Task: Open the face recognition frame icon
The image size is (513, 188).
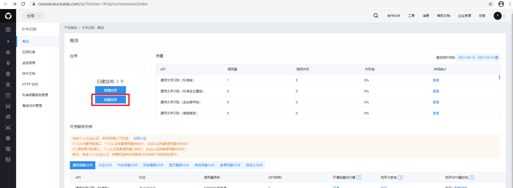Action: point(8,85)
